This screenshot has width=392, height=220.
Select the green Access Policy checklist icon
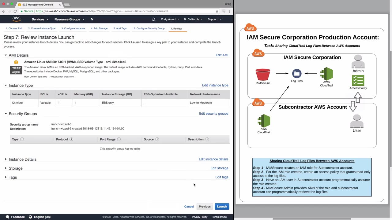coord(358,81)
